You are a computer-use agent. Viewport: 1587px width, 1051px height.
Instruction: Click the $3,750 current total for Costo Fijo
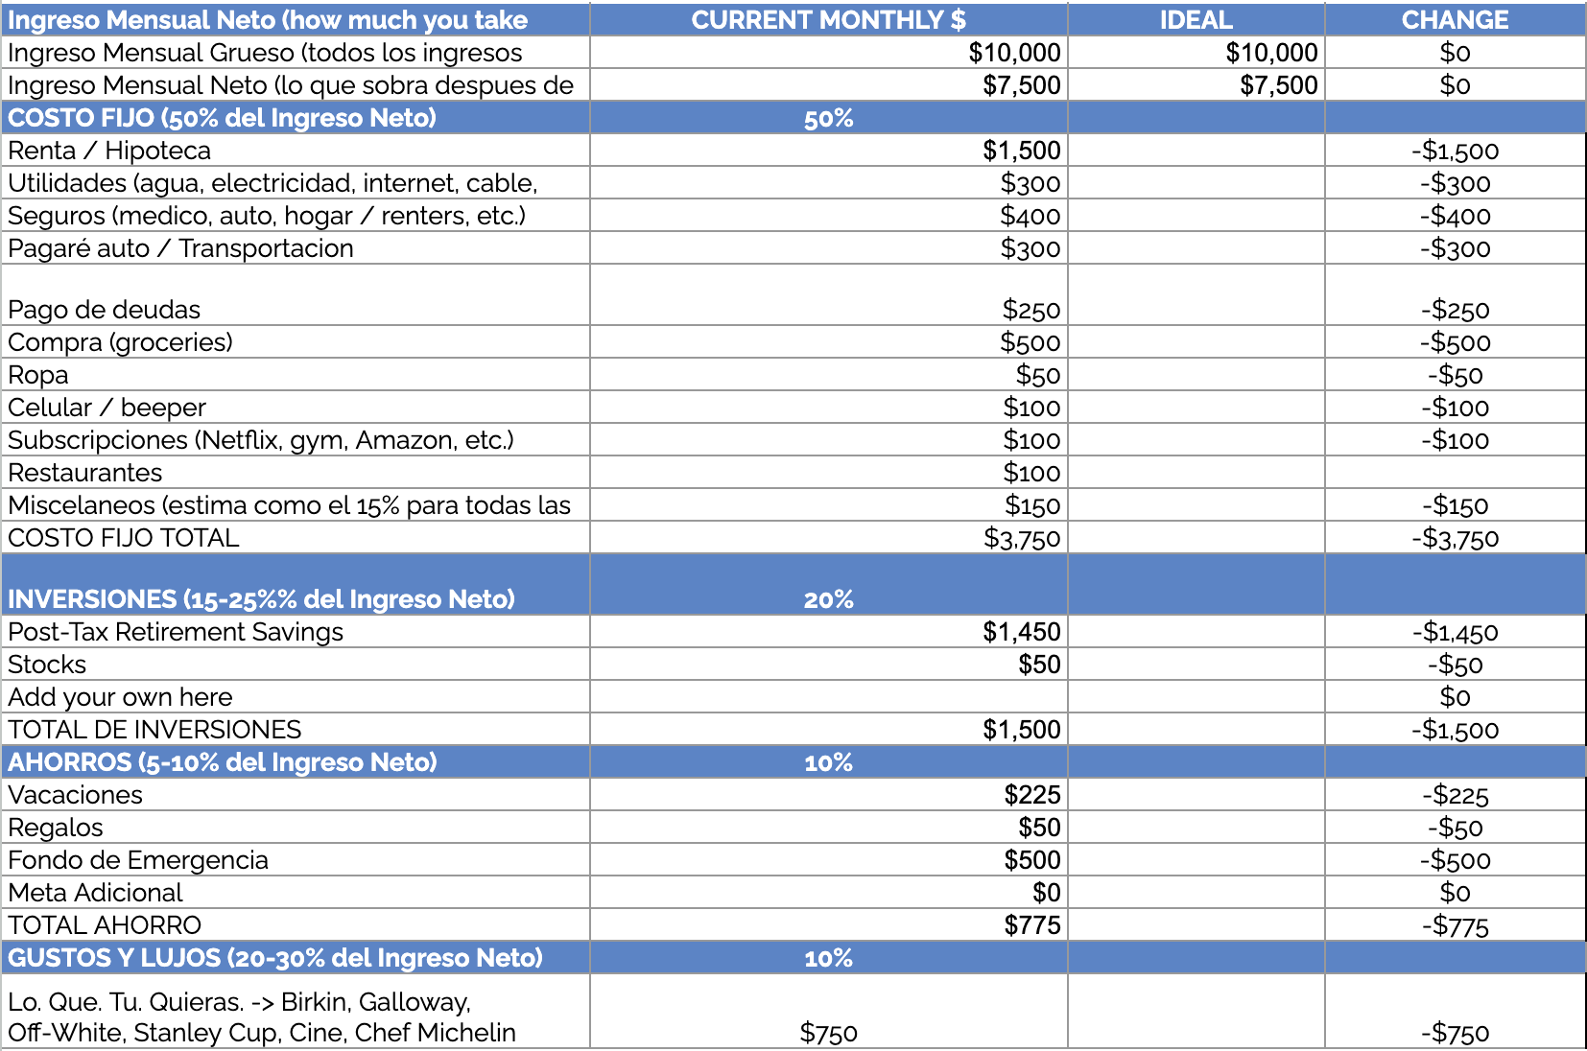(1022, 538)
